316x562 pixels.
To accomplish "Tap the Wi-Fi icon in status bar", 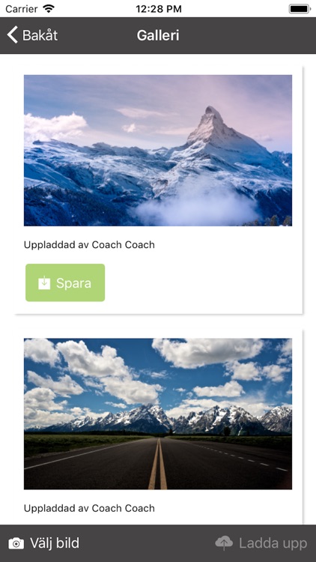I will pyautogui.click(x=49, y=8).
